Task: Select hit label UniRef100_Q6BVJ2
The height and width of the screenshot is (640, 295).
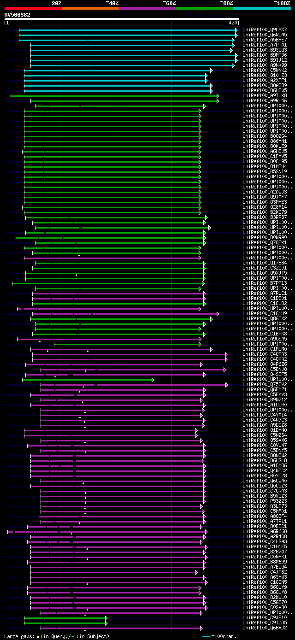Action: [x=265, y=628]
